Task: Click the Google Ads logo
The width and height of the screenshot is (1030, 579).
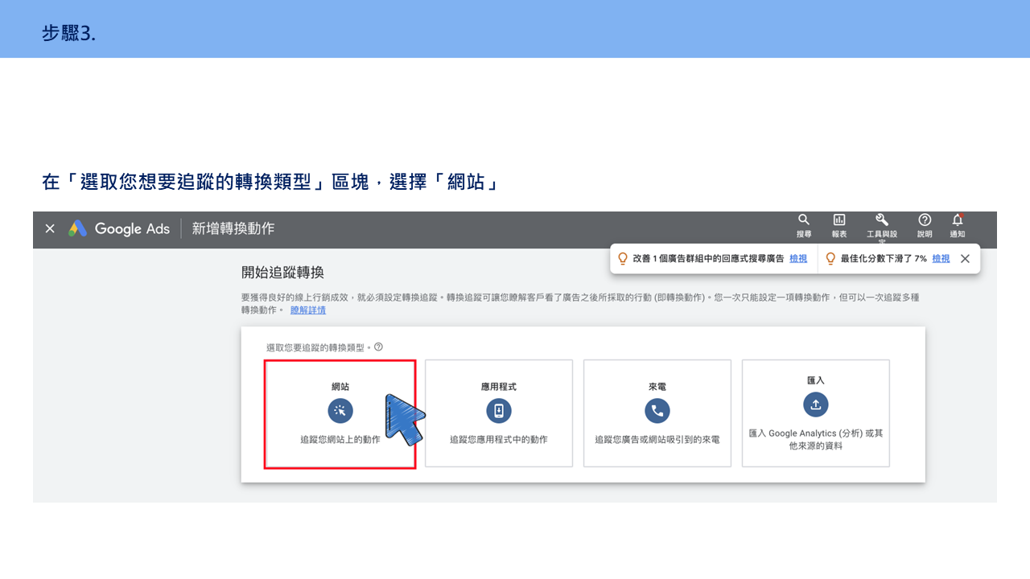Action: (119, 228)
